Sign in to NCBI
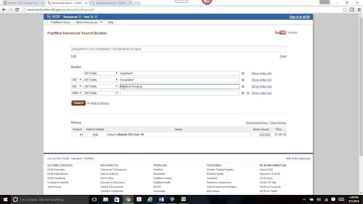This screenshot has height=204, width=363. 299,17
